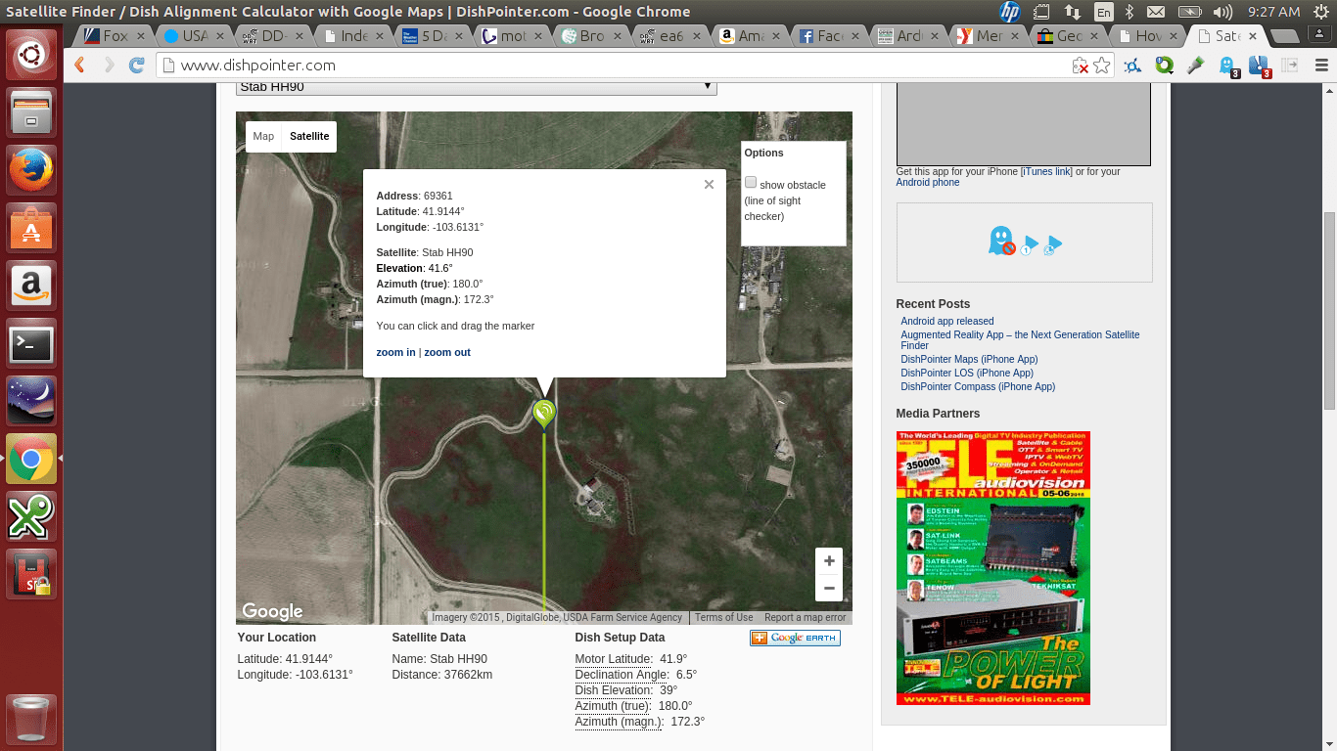Open the Stab HH90 satellite dropdown
Viewport: 1337px width, 751px height.
[x=477, y=86]
